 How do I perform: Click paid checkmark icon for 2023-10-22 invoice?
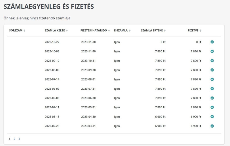click(212, 42)
